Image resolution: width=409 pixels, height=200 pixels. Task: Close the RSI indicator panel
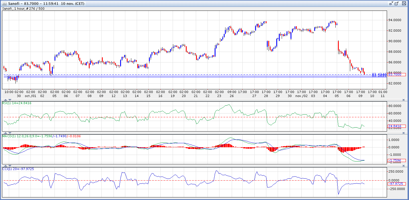(404, 100)
